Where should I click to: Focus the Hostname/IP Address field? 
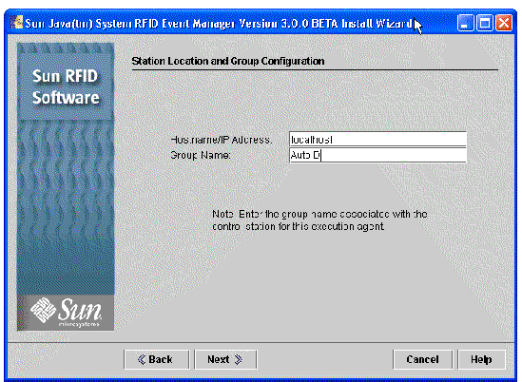point(377,140)
